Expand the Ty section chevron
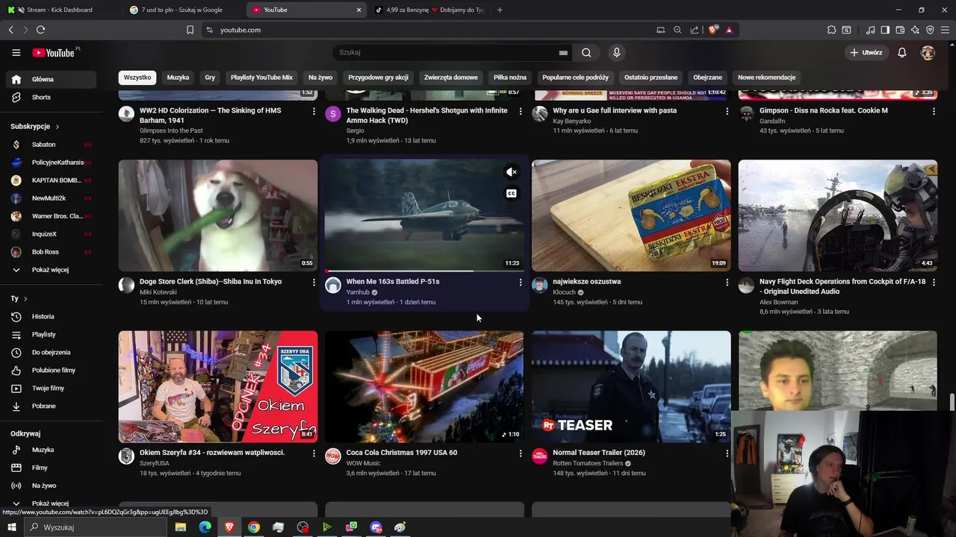This screenshot has height=537, width=956. tap(25, 299)
